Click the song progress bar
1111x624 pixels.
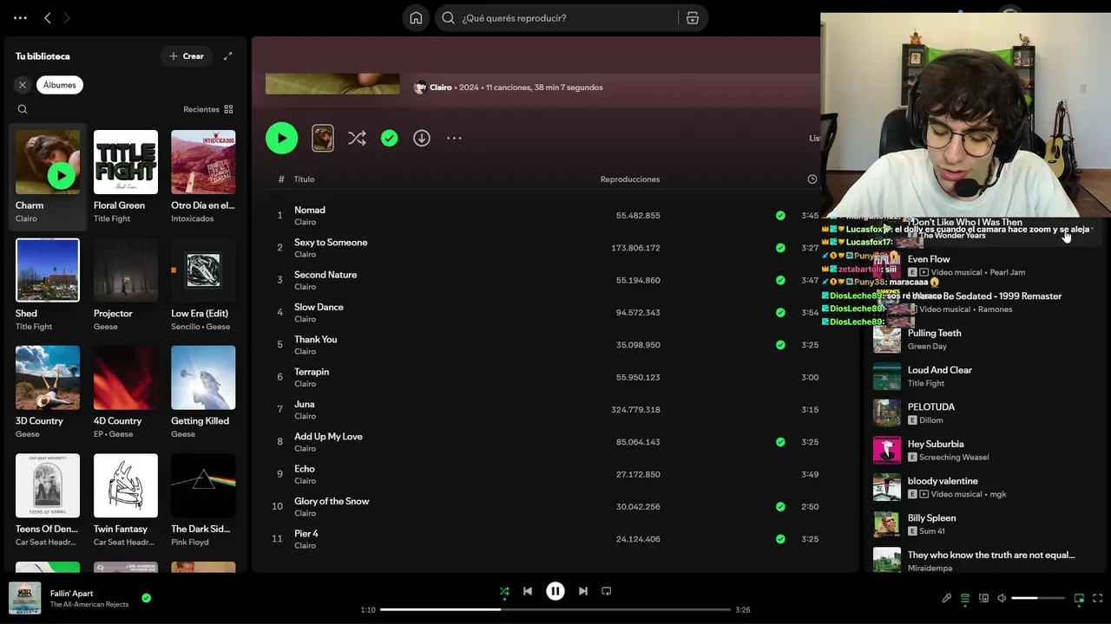tap(555, 609)
